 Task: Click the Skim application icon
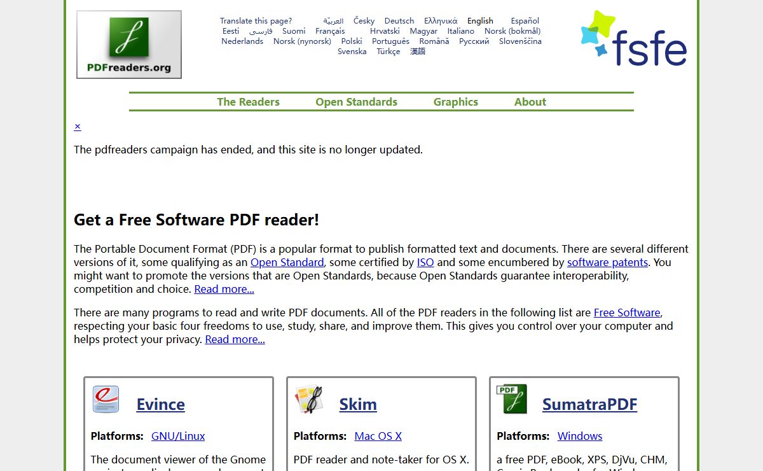(309, 399)
